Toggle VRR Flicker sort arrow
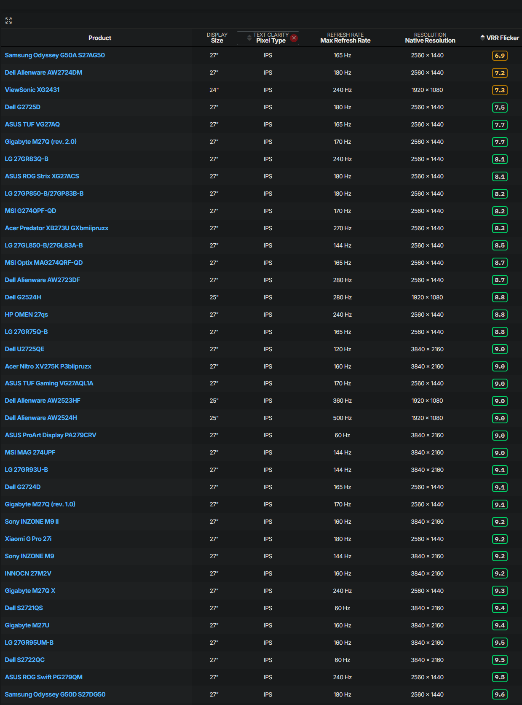This screenshot has width=522, height=705. tap(482, 38)
